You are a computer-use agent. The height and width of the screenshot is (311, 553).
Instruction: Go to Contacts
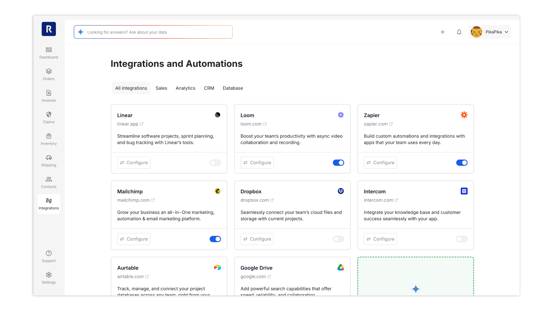click(49, 183)
